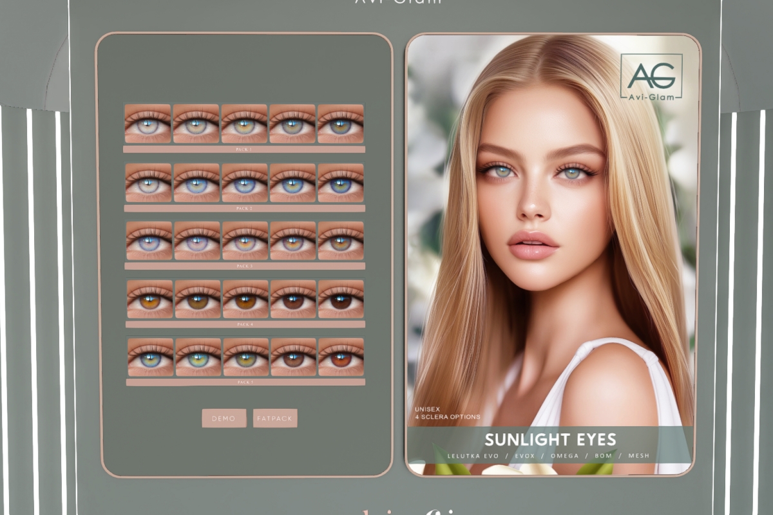The height and width of the screenshot is (515, 773).
Task: Select the second eye thumbnail in Pack 3
Action: (x=197, y=241)
